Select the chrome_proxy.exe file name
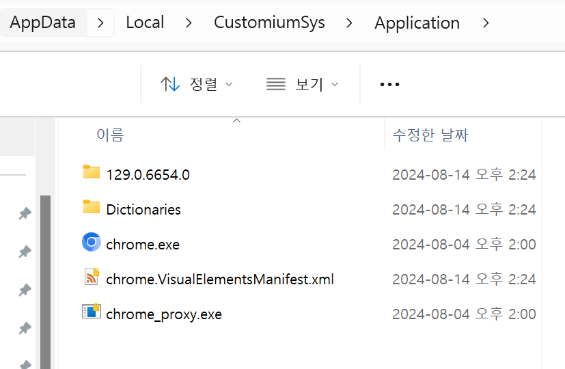This screenshot has width=565, height=369. (x=164, y=314)
